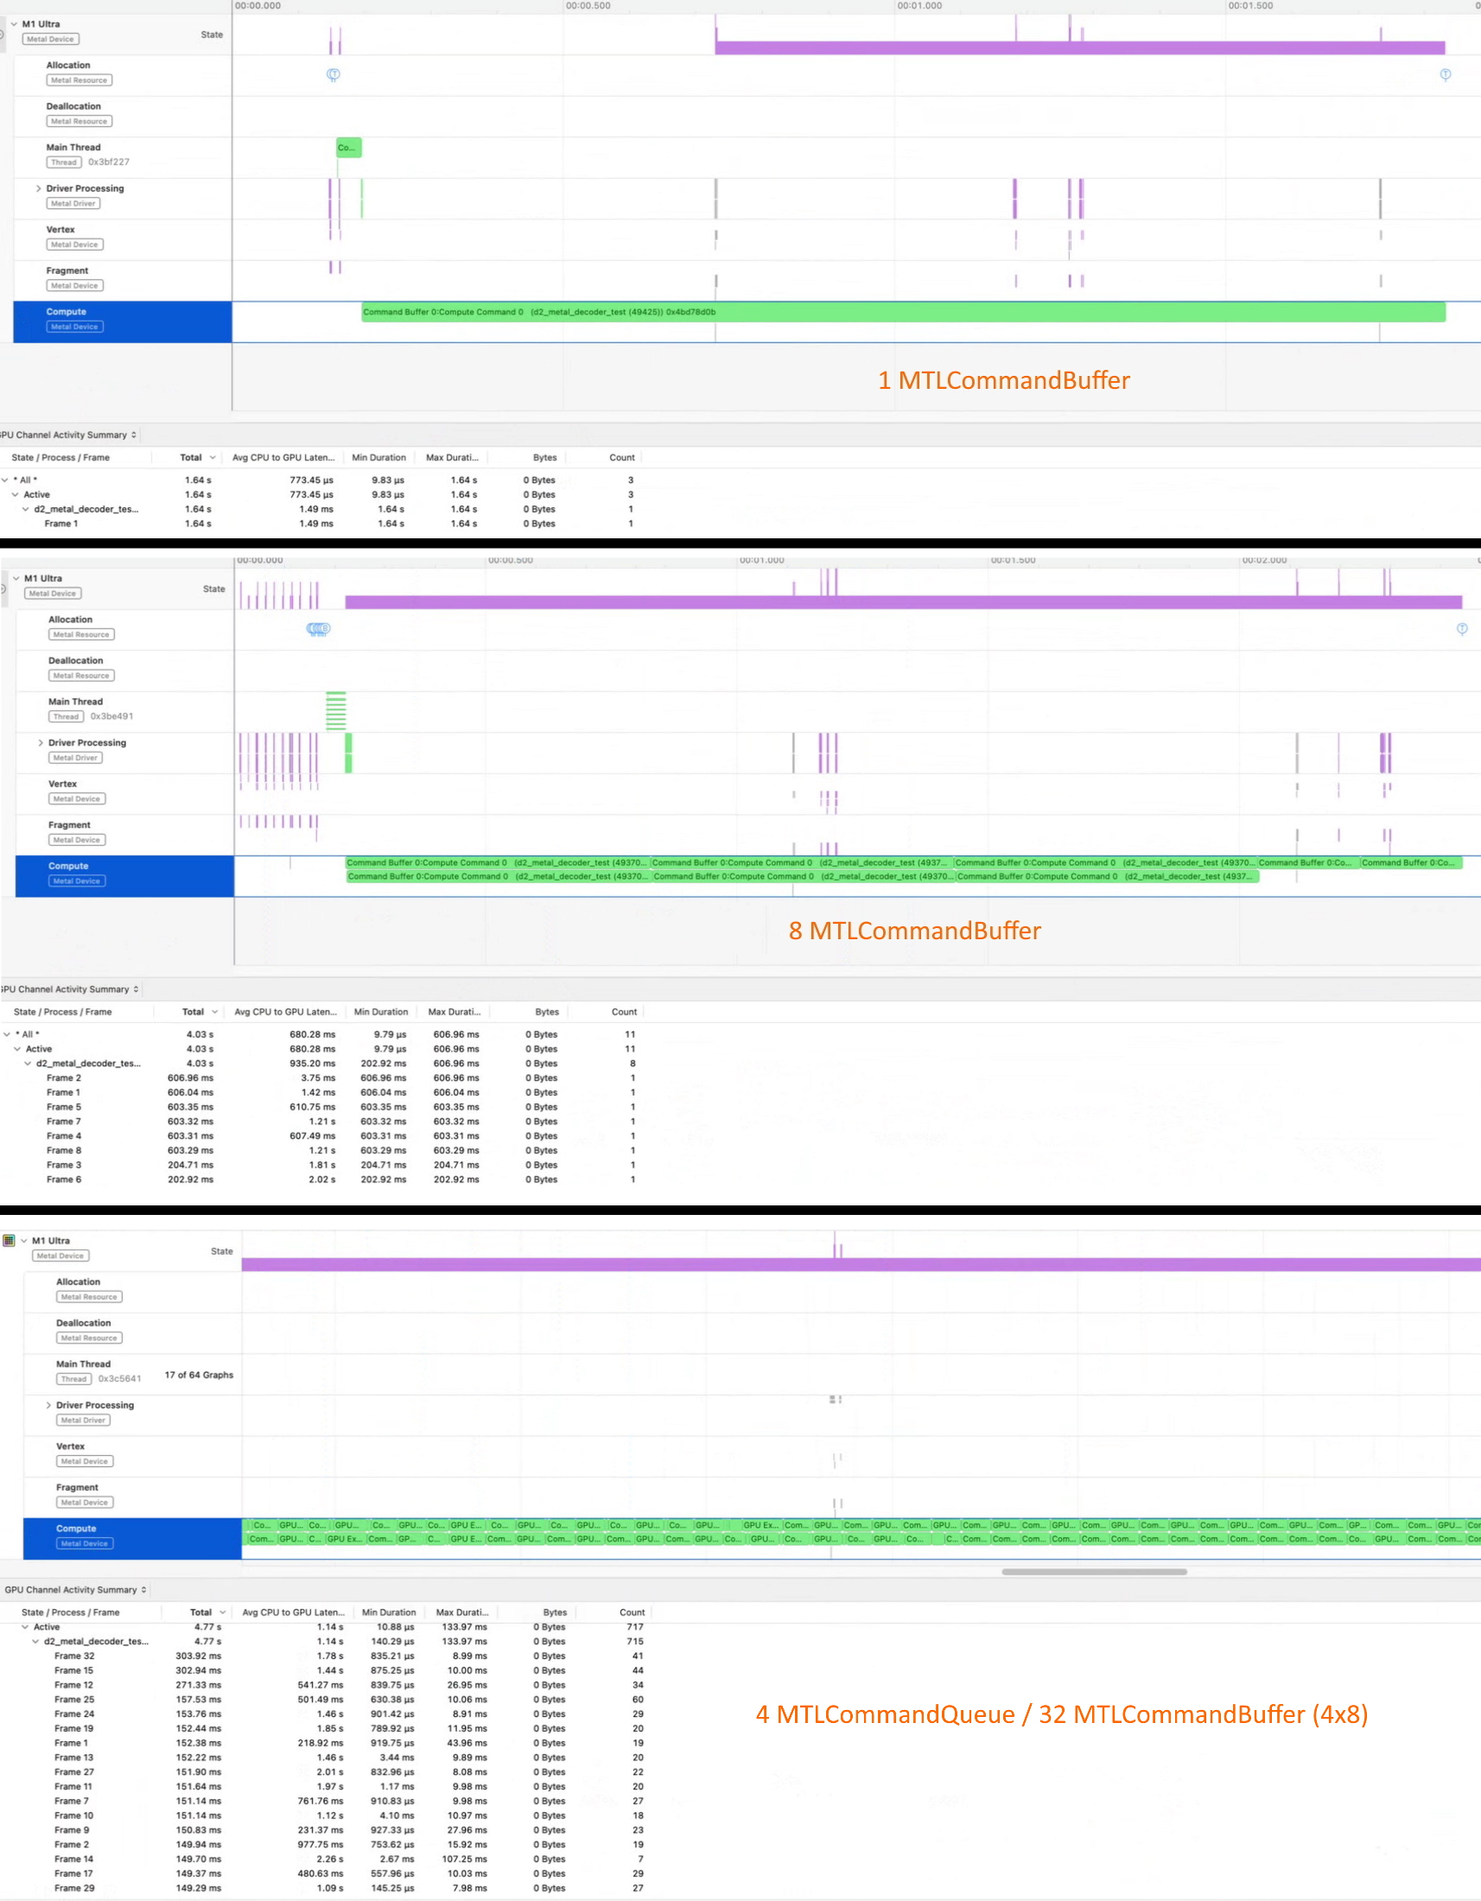Collapse M1 Ultra in the 8 MTLCommandBuffer trace
The width and height of the screenshot is (1481, 1901).
coord(16,578)
